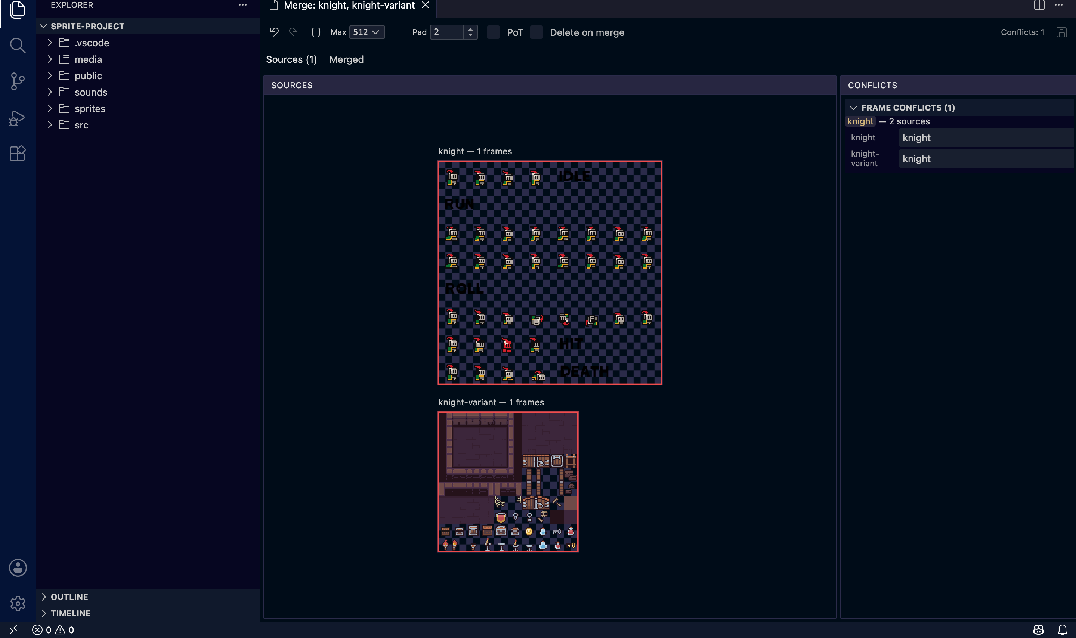Expand the public folder
The image size is (1076, 638).
coord(49,75)
